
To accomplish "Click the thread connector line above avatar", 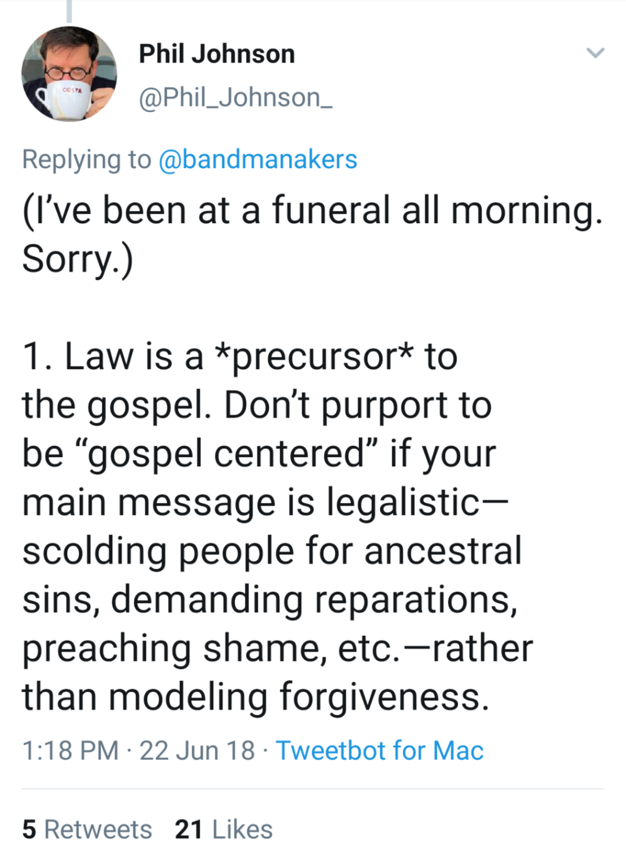I will click(x=69, y=11).
